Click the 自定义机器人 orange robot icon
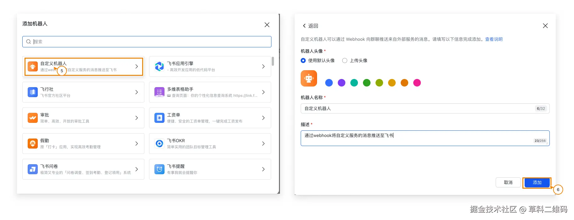The height and width of the screenshot is (220, 574). click(x=33, y=66)
